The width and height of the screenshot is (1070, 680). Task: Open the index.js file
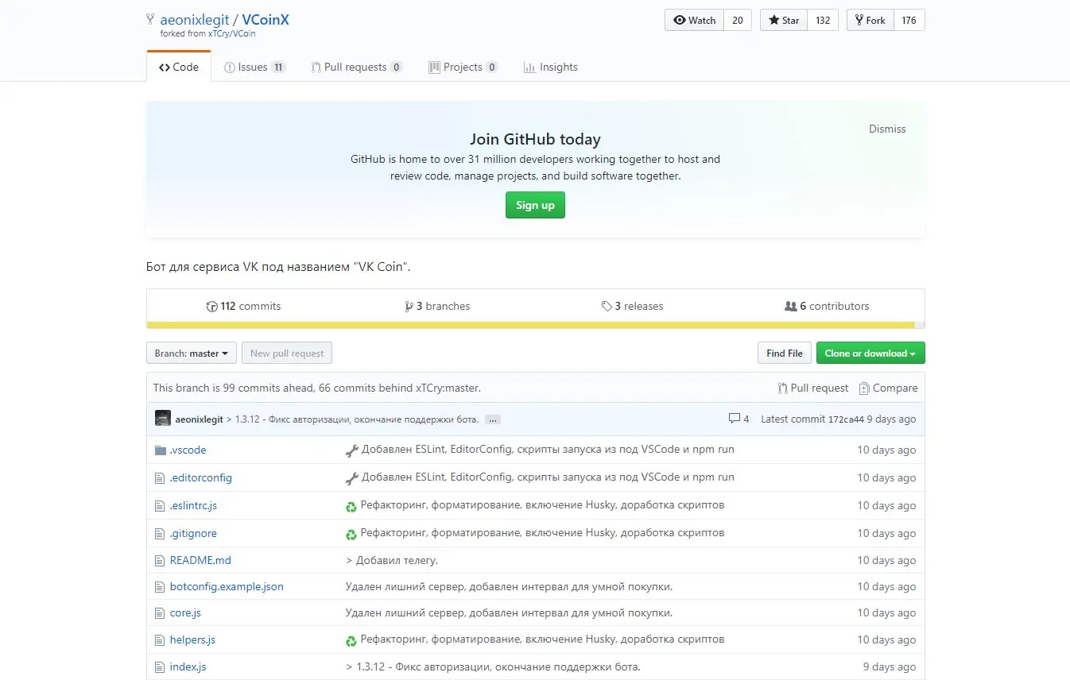coord(188,667)
